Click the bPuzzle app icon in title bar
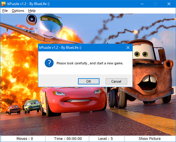176x142 pixels. tap(4, 4)
